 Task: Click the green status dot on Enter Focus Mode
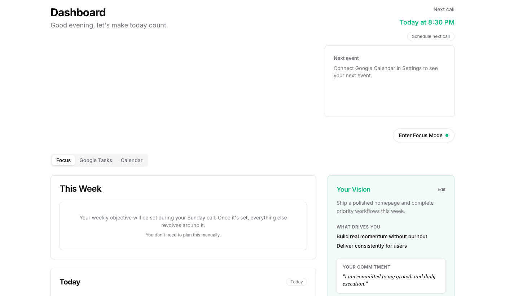point(447,135)
